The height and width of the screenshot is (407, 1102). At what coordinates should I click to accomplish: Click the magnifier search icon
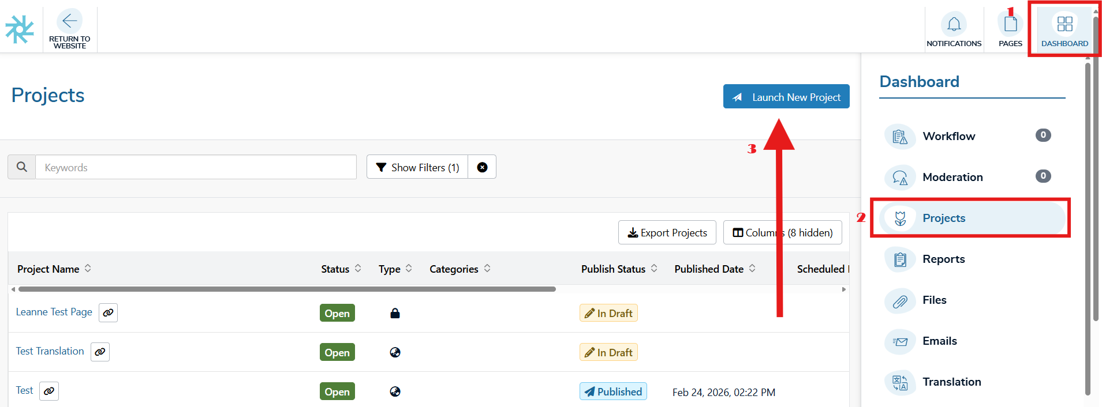pyautogui.click(x=22, y=167)
